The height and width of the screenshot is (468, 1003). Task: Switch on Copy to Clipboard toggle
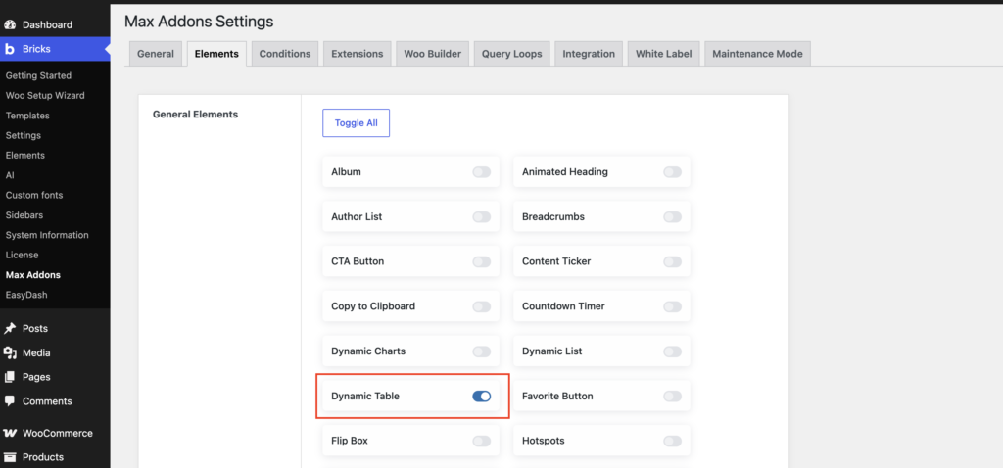coord(482,306)
